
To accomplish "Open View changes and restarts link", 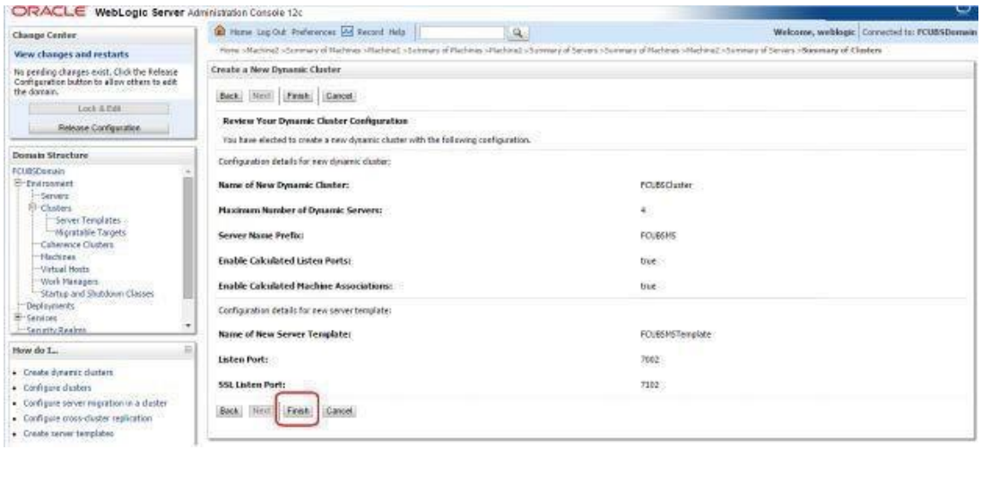I will (x=71, y=55).
